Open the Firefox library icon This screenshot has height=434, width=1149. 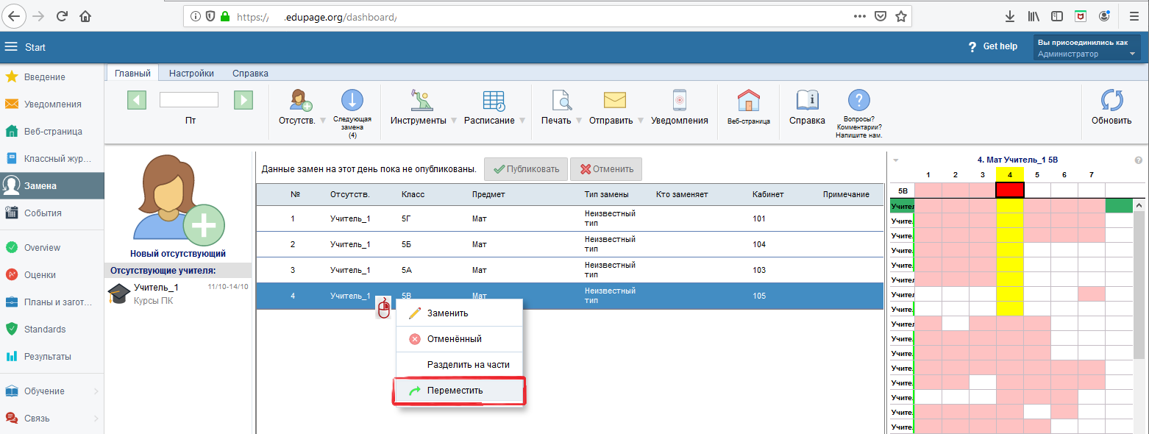(1034, 16)
